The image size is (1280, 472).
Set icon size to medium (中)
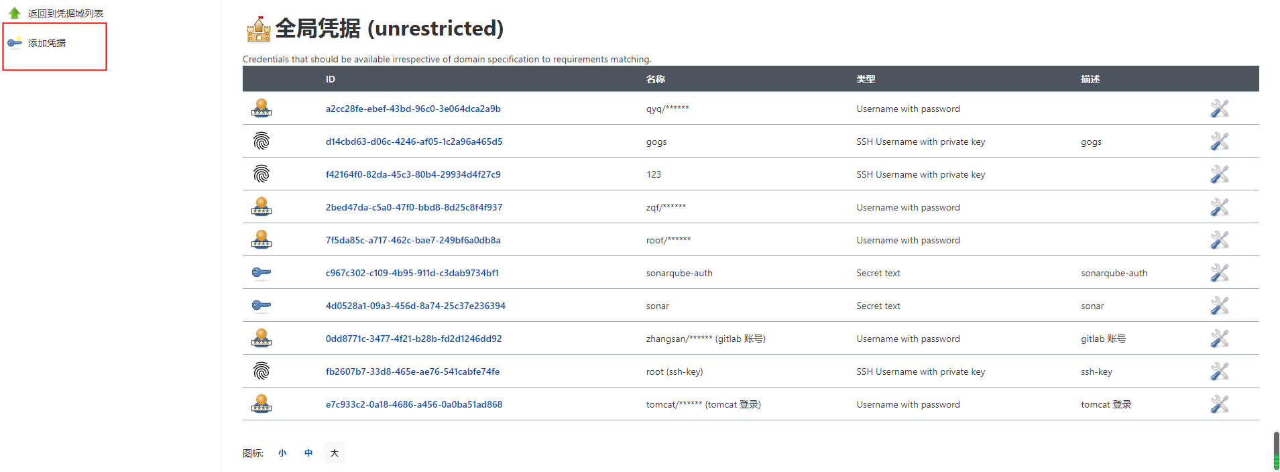[x=308, y=453]
